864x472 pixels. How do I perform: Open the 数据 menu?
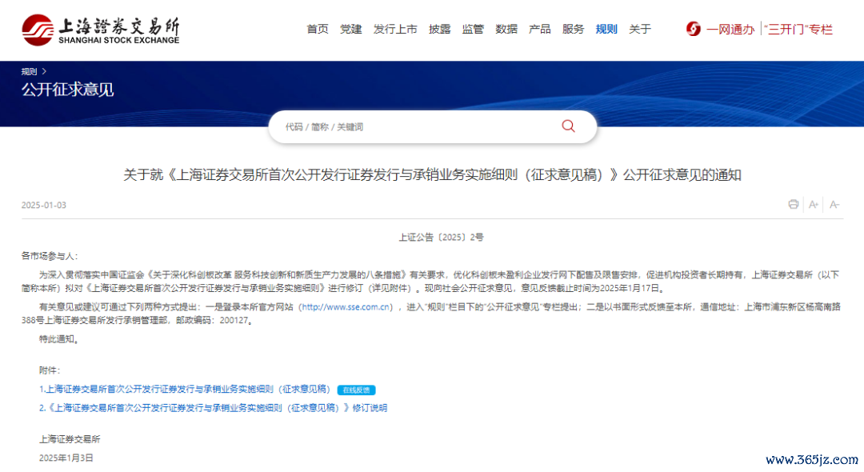(506, 29)
